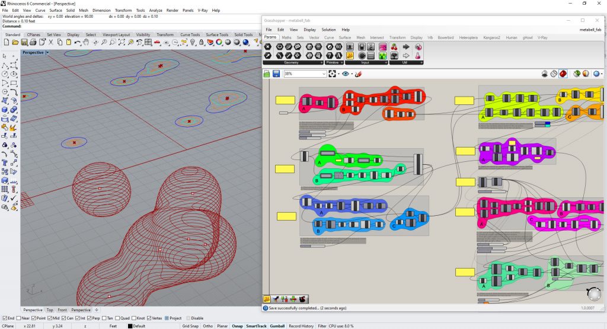Click the four-viewport layout icon in Rhino toolbar
The width and height of the screenshot is (607, 329).
pos(148,42)
